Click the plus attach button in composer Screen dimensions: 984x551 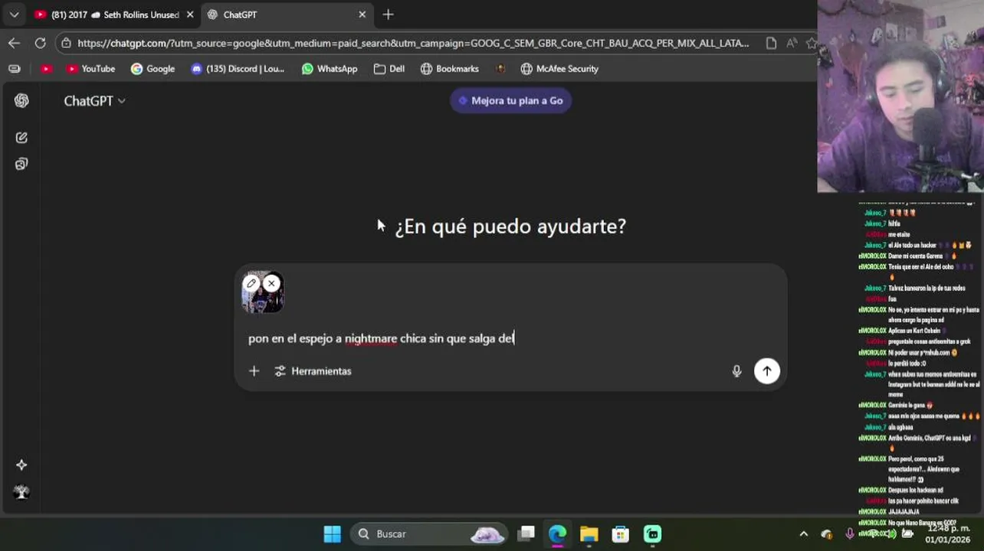pos(254,371)
